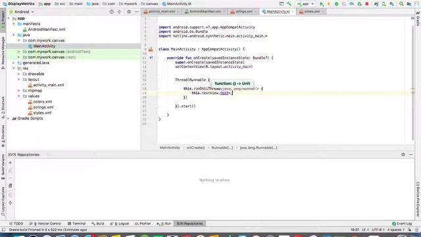
Task: Toggle the SVN Repositories tool window tab
Action: pos(189,224)
